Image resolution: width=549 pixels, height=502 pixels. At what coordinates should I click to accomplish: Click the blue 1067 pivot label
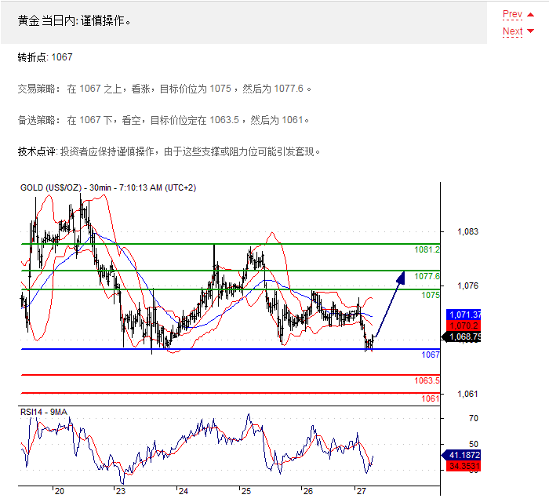tap(431, 355)
